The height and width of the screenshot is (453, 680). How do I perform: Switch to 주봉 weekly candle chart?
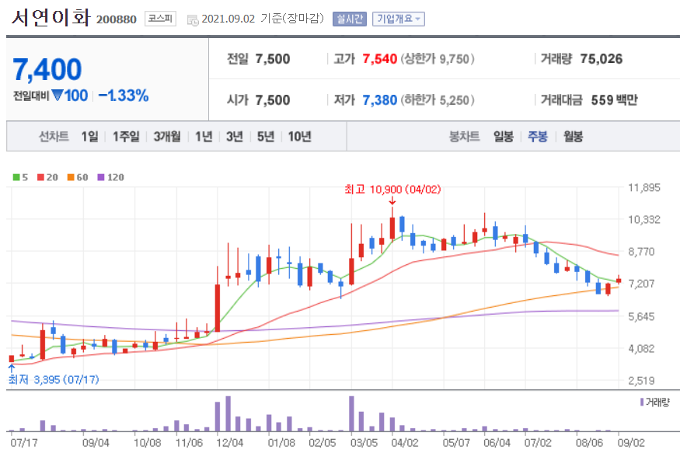point(537,137)
